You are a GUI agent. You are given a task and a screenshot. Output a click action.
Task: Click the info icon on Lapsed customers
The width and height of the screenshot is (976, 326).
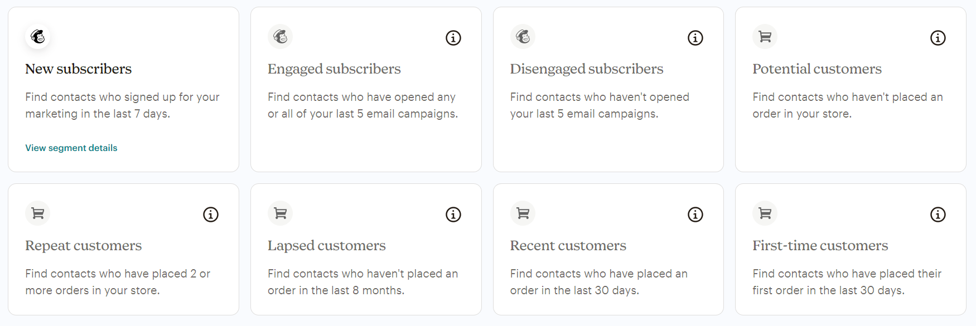click(453, 215)
